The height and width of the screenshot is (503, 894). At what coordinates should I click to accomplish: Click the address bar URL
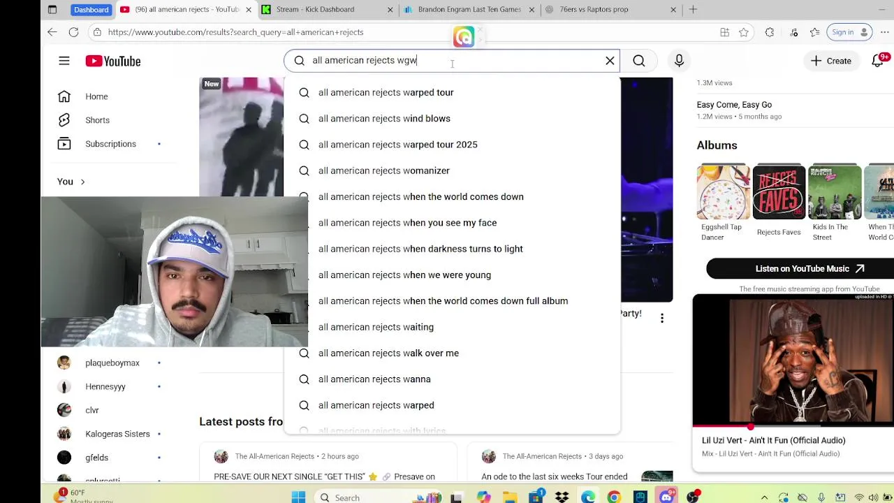pos(235,32)
